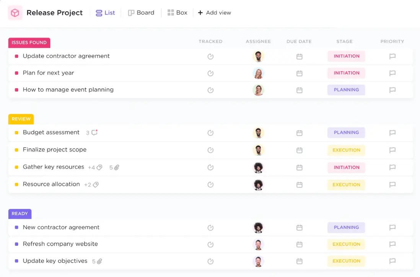420x277 pixels.
Task: Switch to the Box view tab
Action: [177, 13]
